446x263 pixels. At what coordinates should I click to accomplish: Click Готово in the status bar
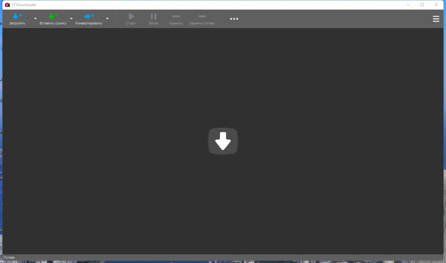pyautogui.click(x=9, y=257)
